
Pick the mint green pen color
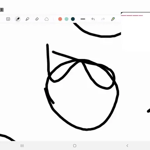(66, 19)
